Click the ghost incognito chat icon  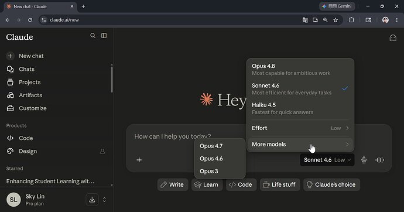(x=393, y=38)
